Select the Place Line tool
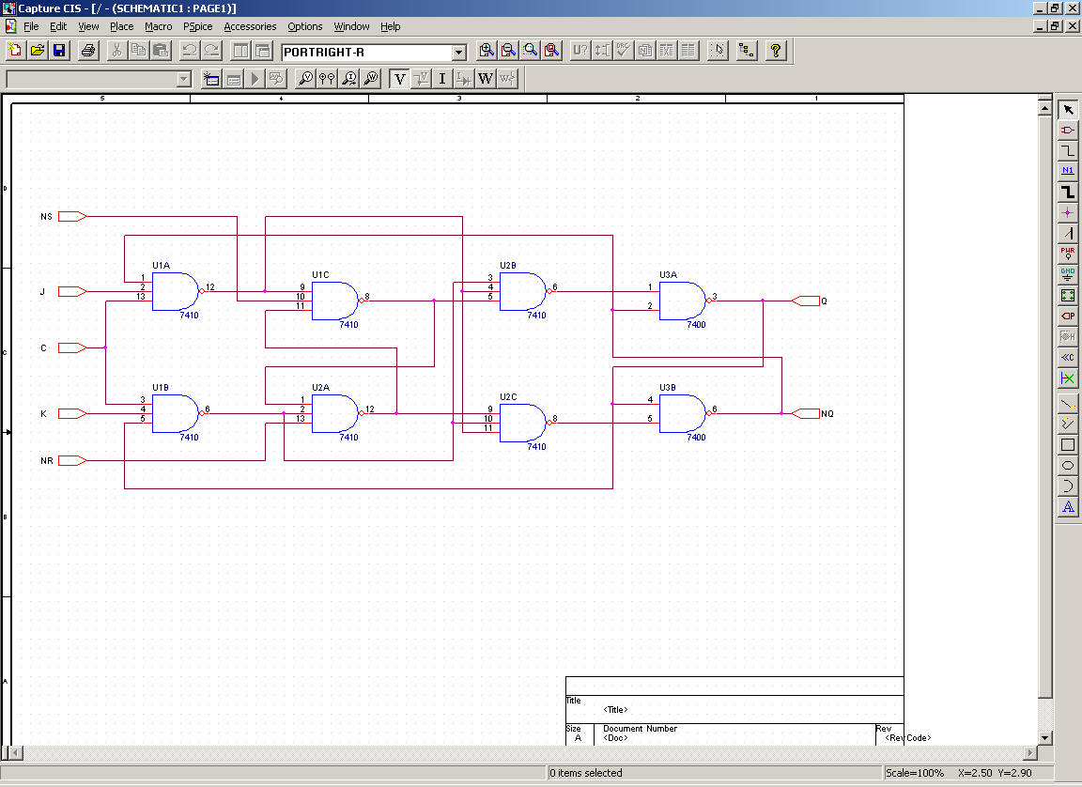The image size is (1082, 787). 1068,404
